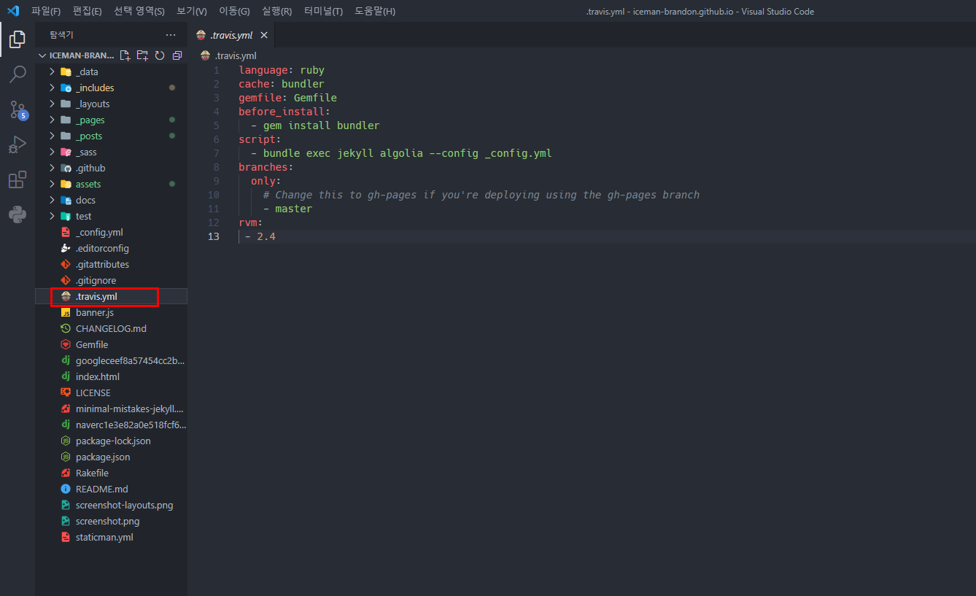The image size is (976, 596).
Task: Expand the .github folder
Action: (x=52, y=168)
